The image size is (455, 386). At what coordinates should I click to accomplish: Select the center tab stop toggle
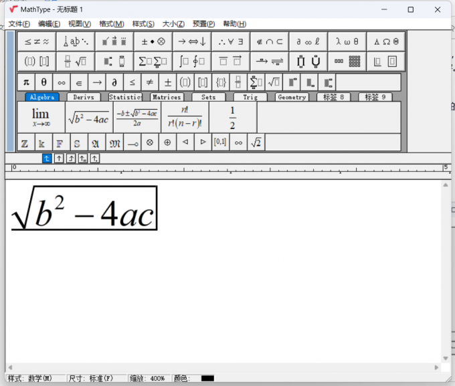pyautogui.click(x=59, y=159)
